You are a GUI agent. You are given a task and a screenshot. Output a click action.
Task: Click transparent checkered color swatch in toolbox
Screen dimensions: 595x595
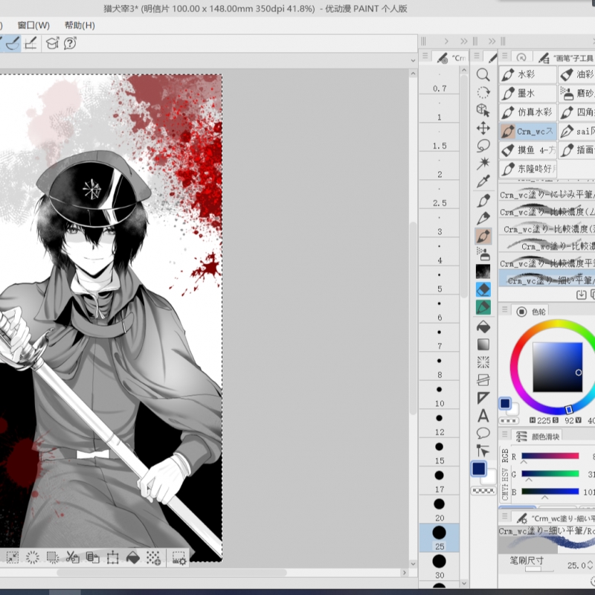coord(483,491)
